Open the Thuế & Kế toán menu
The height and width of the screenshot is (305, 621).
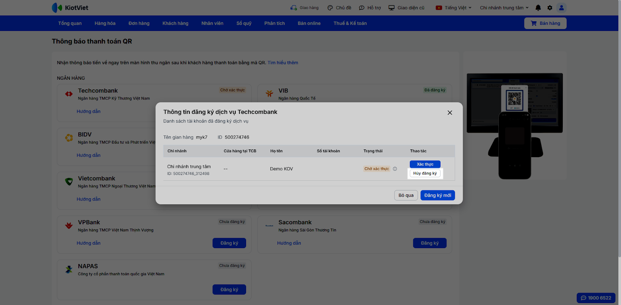tap(350, 23)
